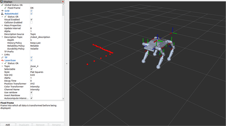Disable the LaserScan display checkbox
Viewport: 226px width, 126px height.
tap(31, 60)
